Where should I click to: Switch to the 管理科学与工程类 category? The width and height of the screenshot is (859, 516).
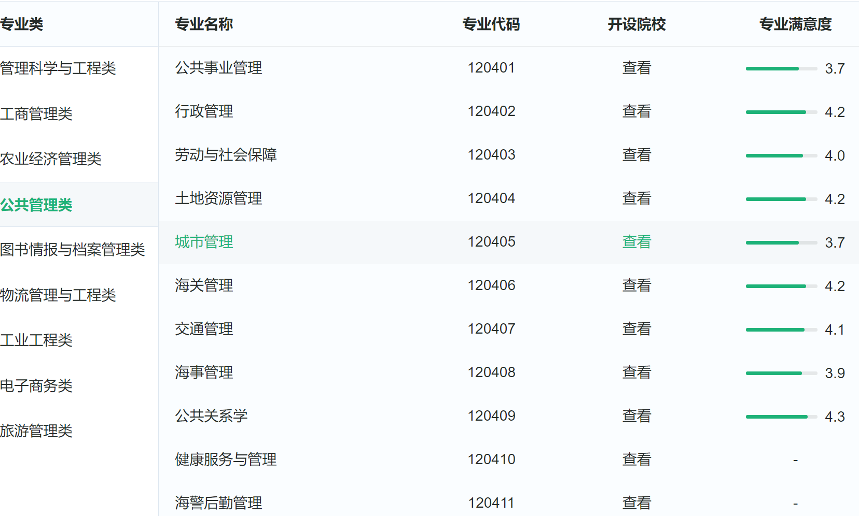(58, 68)
